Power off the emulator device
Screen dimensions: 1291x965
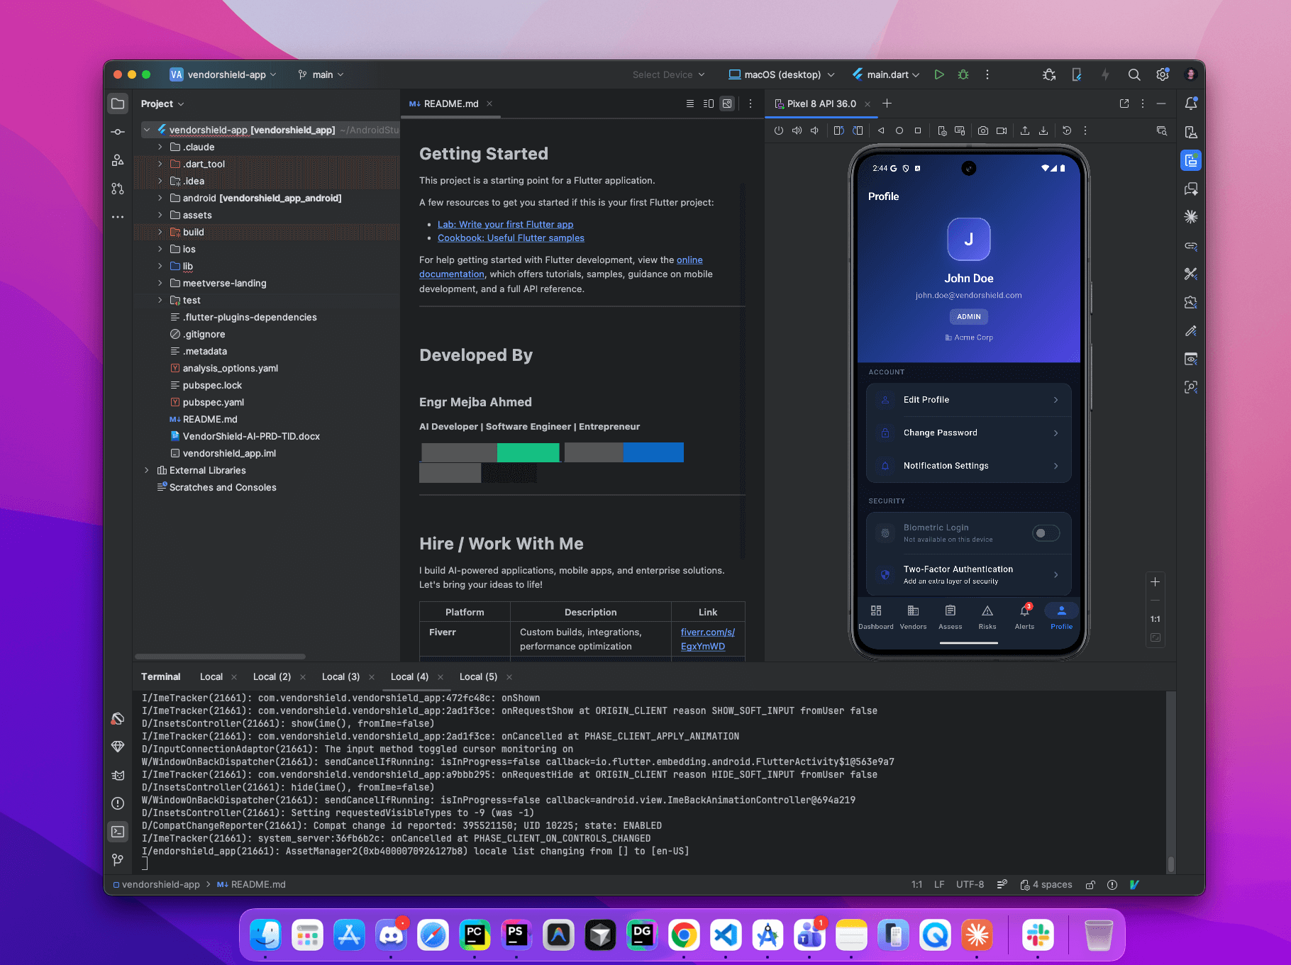[779, 130]
